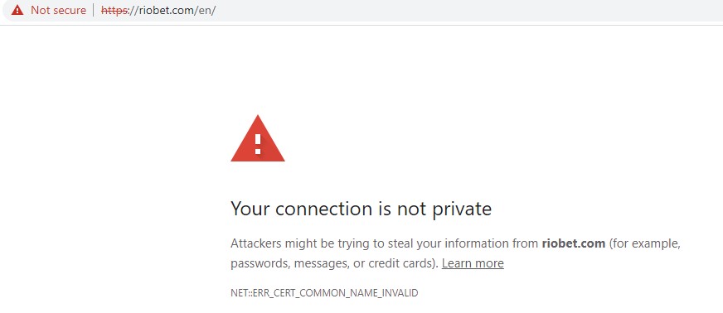Focus the empty area of the address bar
Image resolution: width=723 pixels, height=313 pixels.
click(x=461, y=10)
